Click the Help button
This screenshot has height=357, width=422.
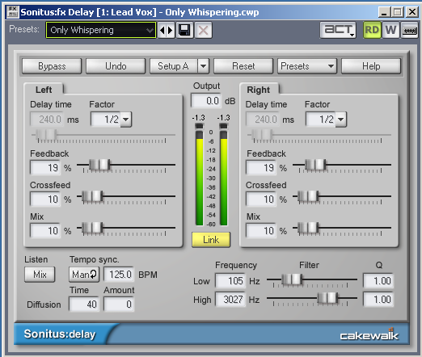[x=371, y=66]
